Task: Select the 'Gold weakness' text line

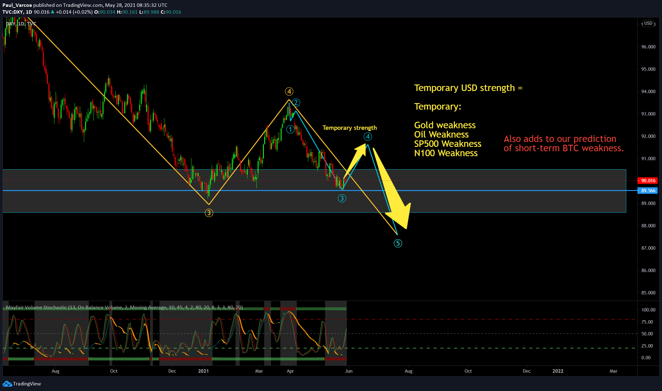Action: [x=445, y=125]
